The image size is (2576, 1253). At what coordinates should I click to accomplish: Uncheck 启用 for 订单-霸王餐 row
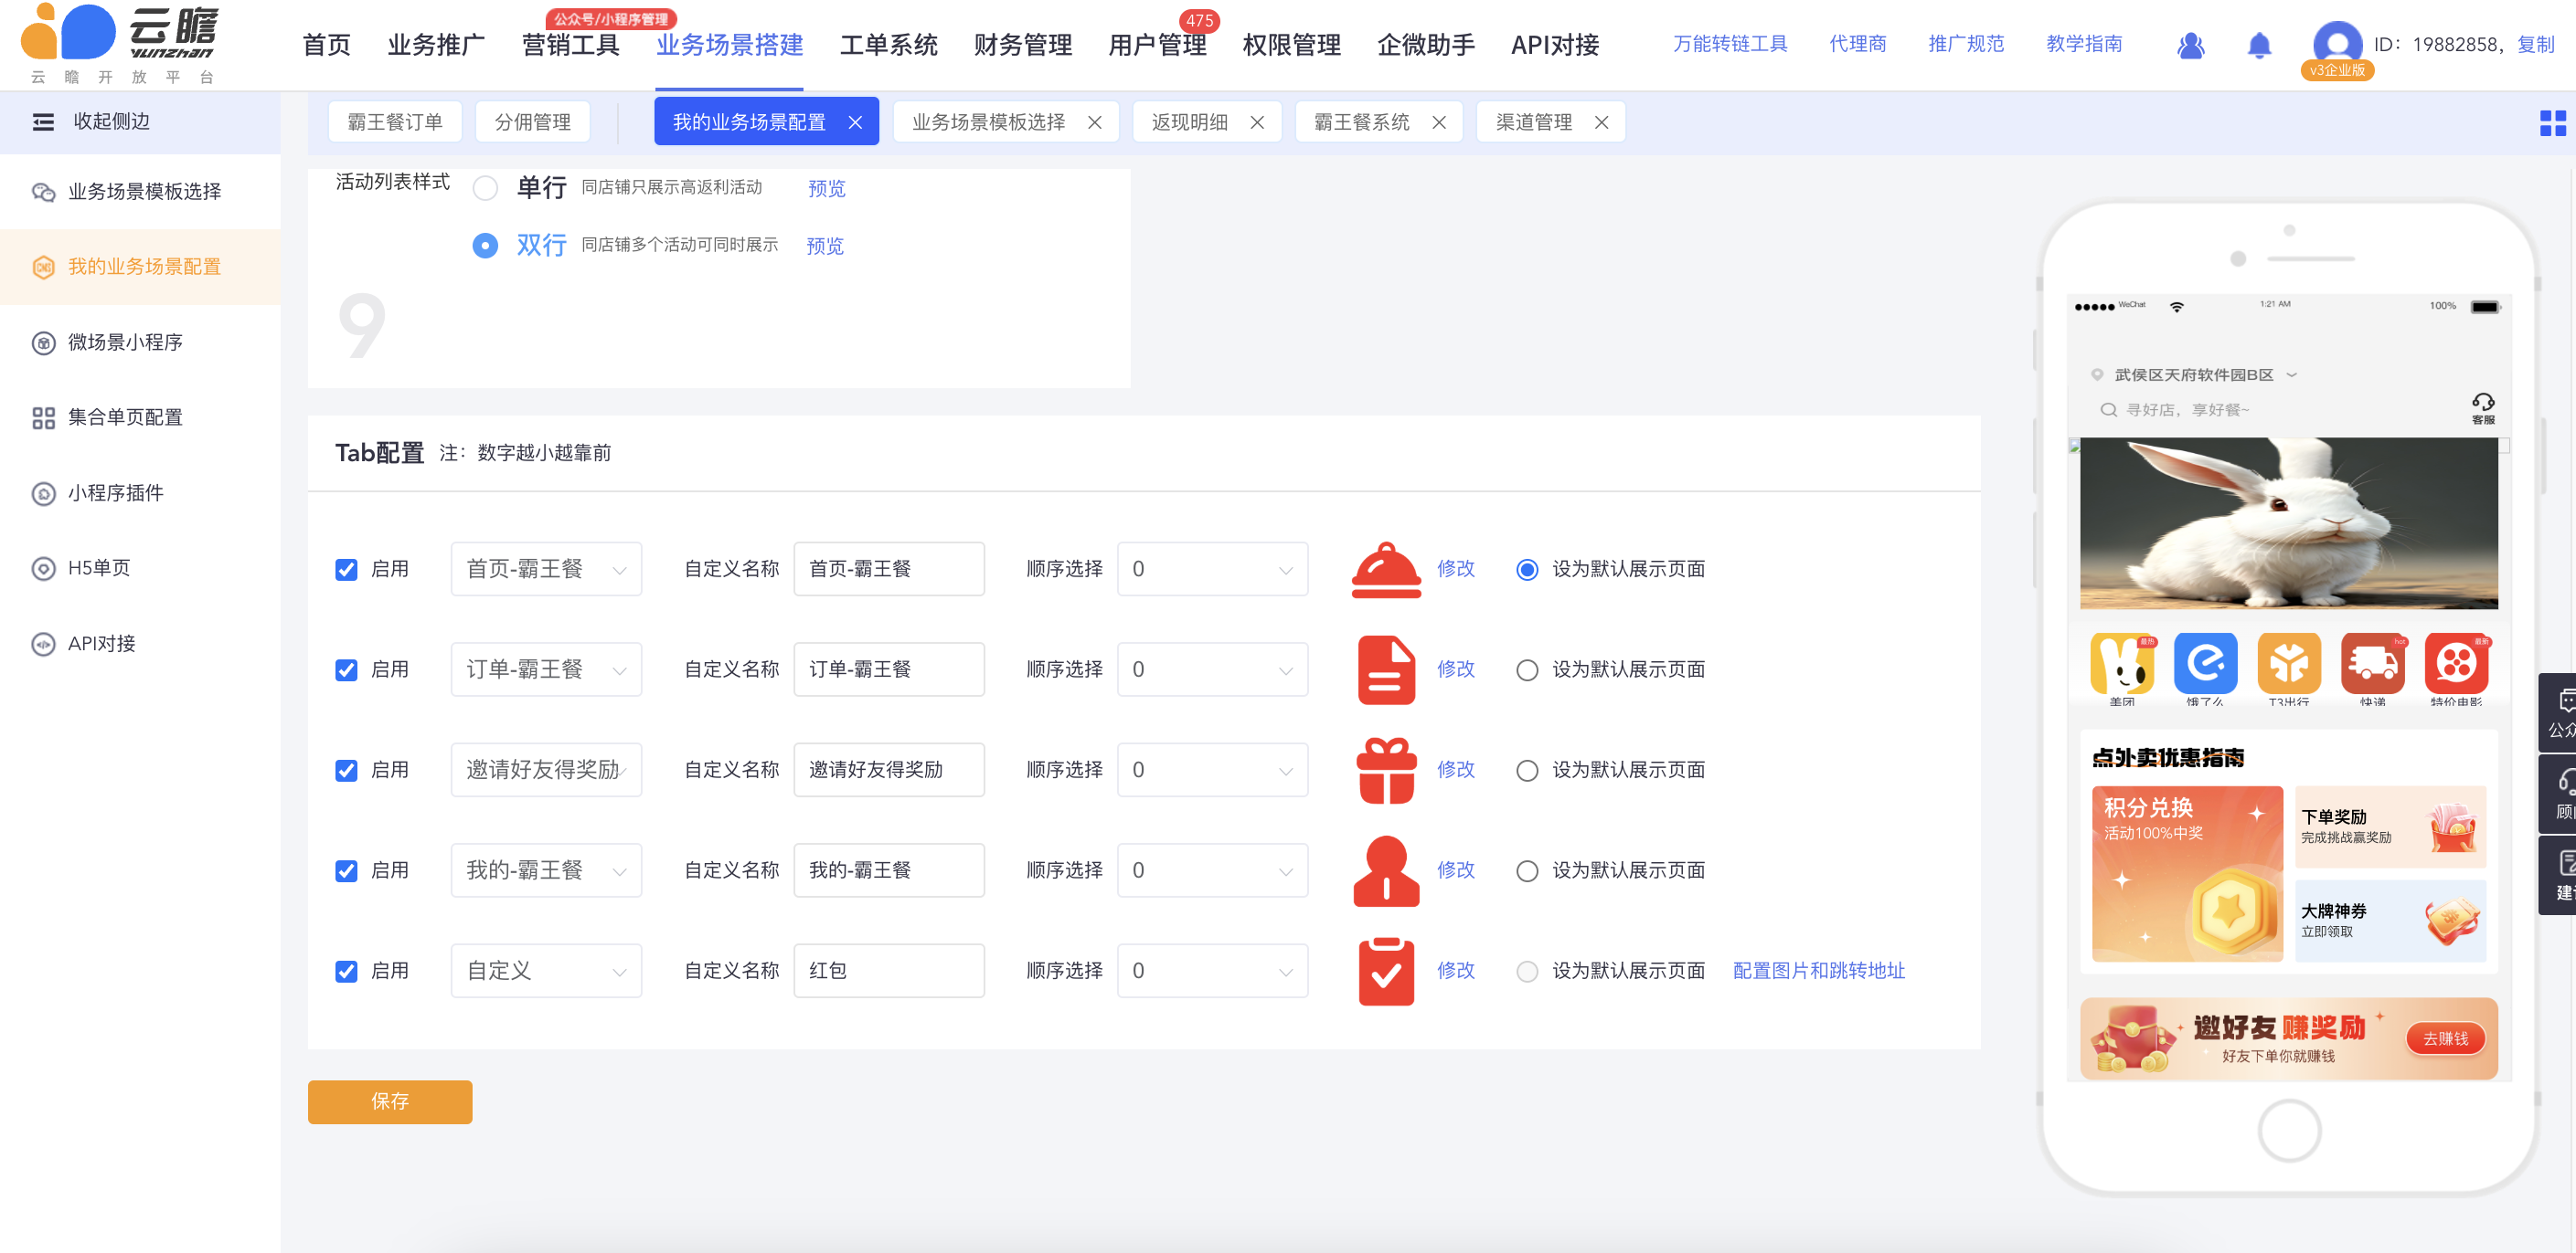pyautogui.click(x=346, y=669)
